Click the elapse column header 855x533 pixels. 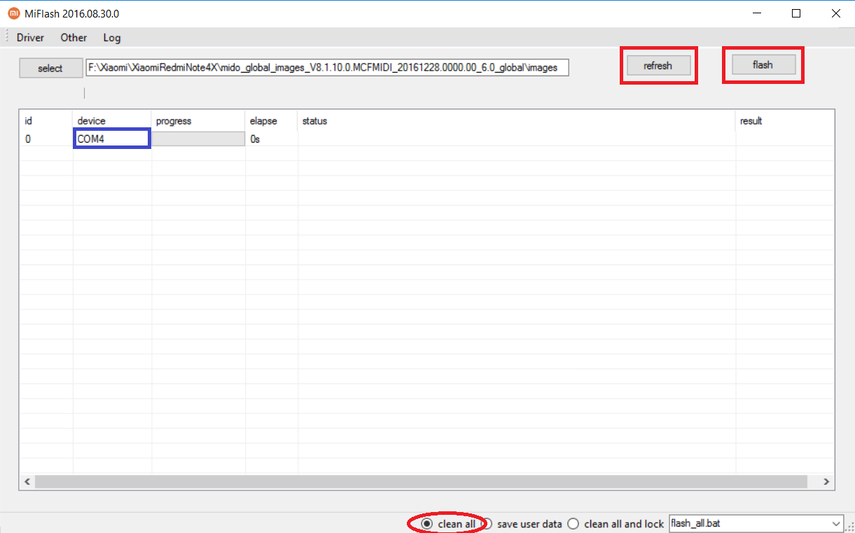[x=271, y=121]
